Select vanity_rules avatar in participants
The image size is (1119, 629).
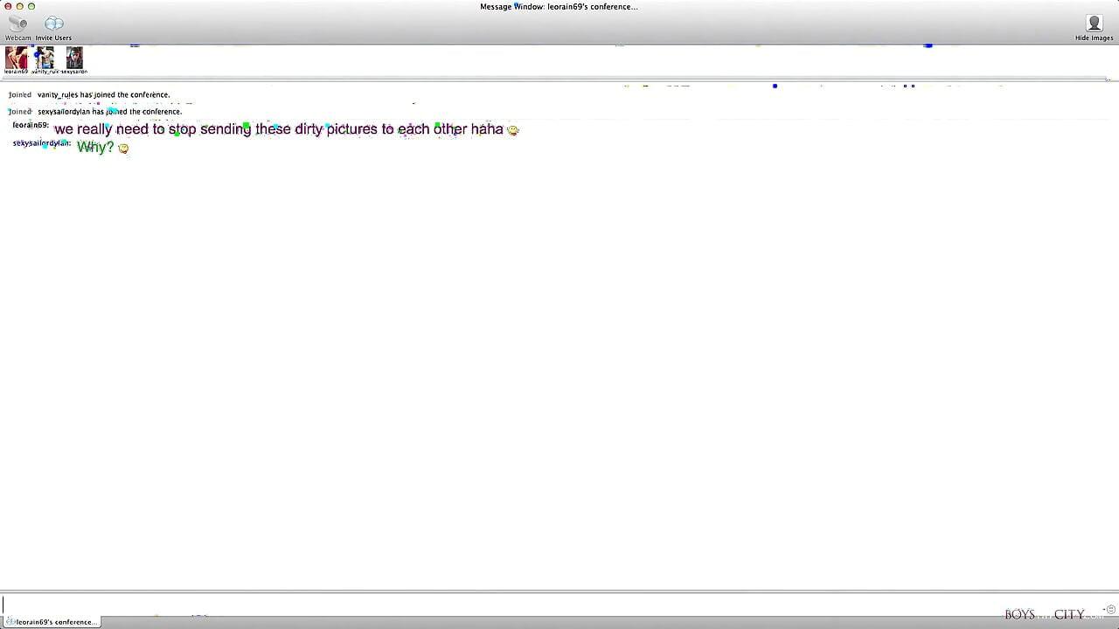click(x=45, y=58)
